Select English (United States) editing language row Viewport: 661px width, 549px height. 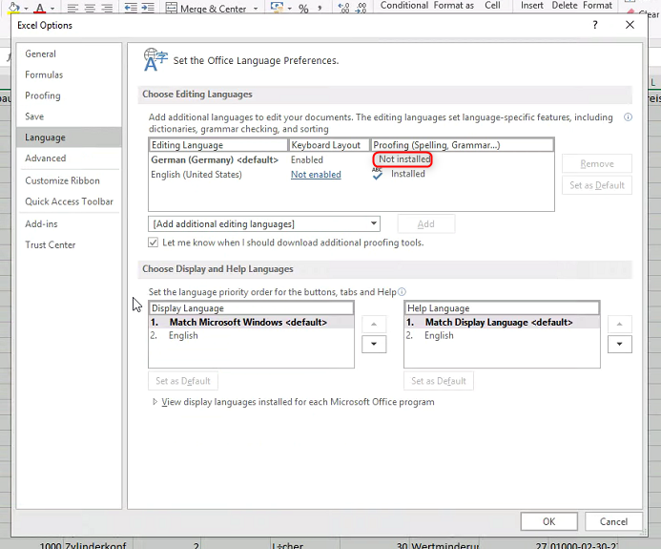351,175
